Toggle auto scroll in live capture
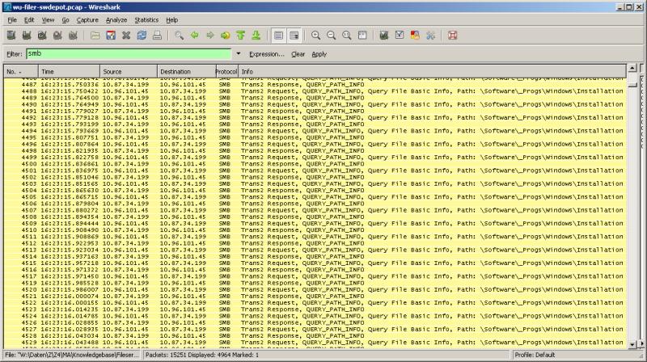Viewport: 647px width, 362px height. pos(294,36)
